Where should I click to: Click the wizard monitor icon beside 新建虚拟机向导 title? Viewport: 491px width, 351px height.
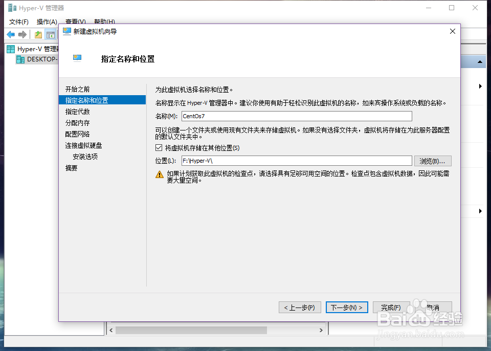click(x=67, y=31)
